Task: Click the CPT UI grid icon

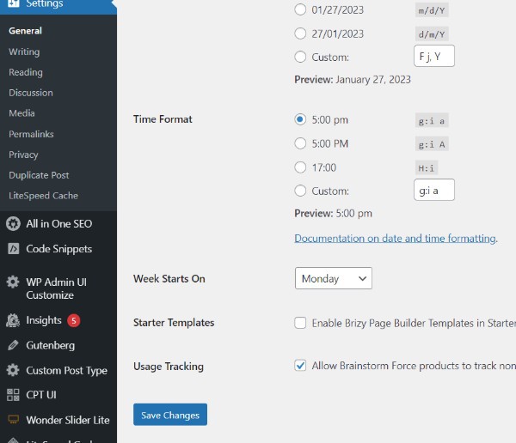Action: [x=13, y=395]
